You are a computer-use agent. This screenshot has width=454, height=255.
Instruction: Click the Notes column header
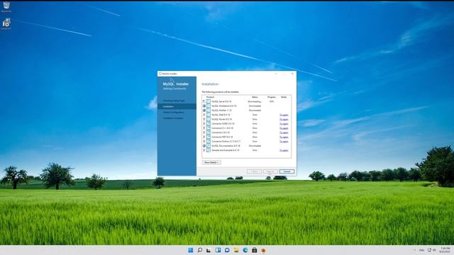[x=284, y=97]
